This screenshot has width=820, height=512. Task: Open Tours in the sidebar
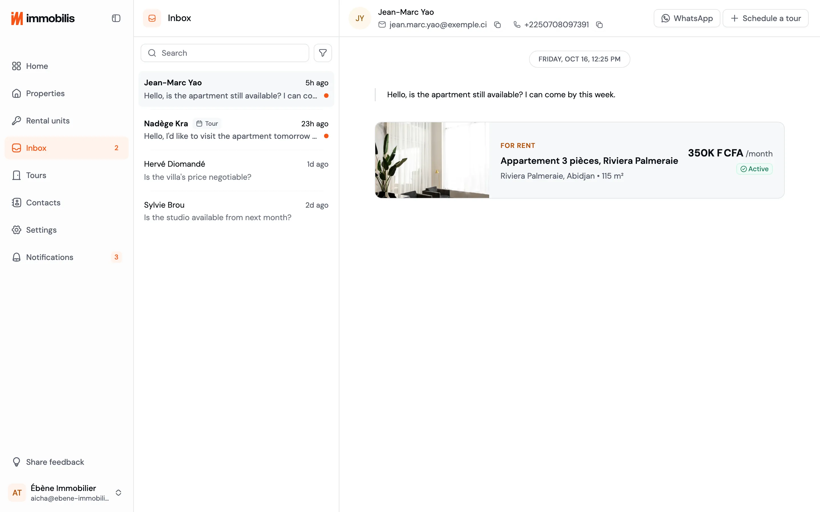point(67,175)
